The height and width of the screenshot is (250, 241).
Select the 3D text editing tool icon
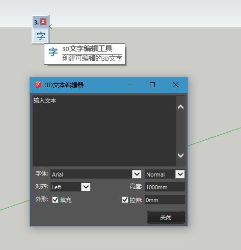pos(41,36)
